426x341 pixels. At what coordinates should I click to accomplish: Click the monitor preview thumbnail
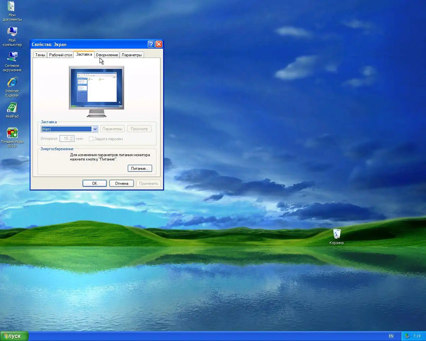97,92
